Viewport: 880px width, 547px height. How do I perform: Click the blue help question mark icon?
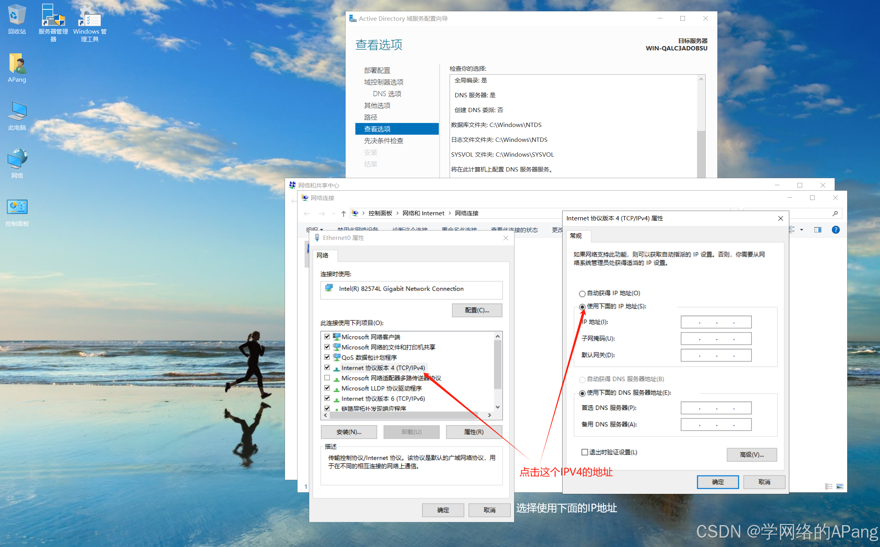click(x=835, y=230)
